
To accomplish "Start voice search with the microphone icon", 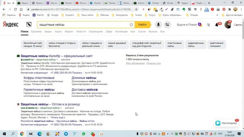I will [158, 25].
